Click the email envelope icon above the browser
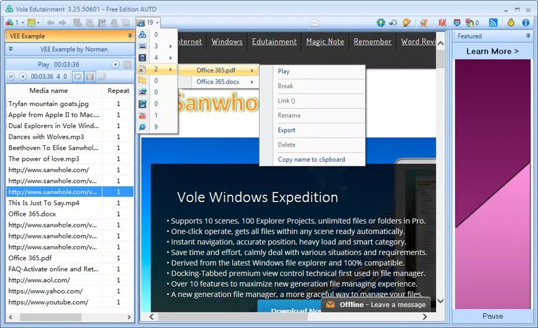The image size is (538, 328). (x=314, y=23)
